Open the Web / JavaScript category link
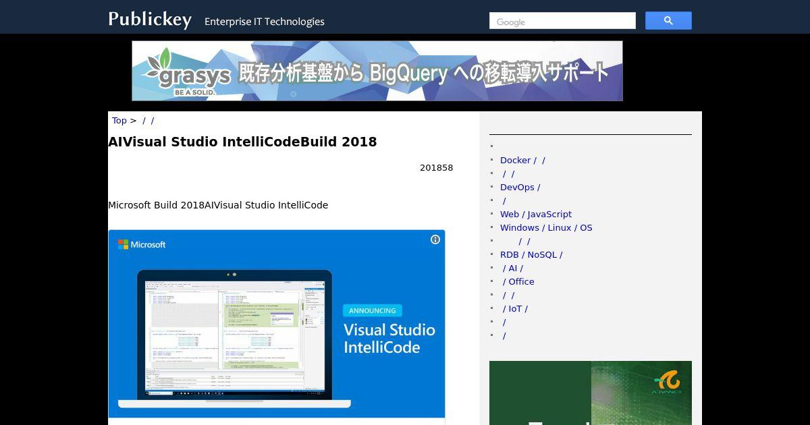810x425 pixels. (536, 215)
